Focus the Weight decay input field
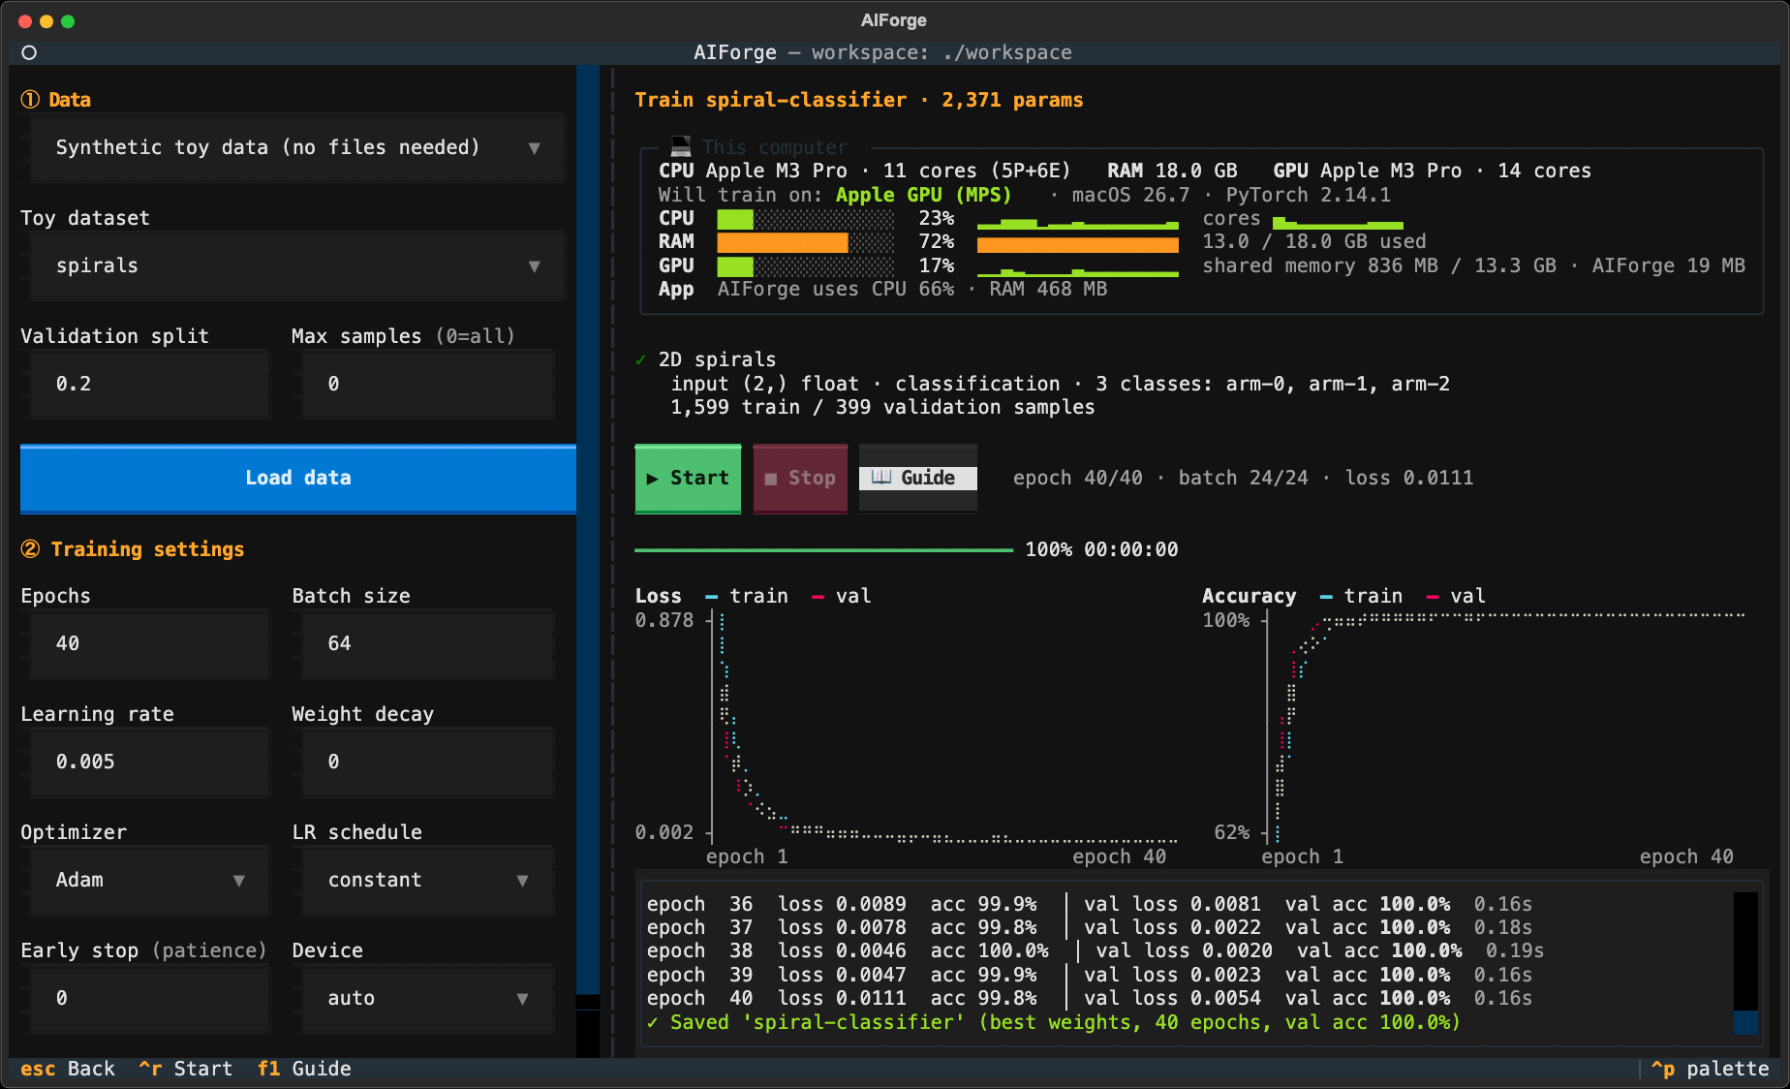The image size is (1790, 1089). point(427,762)
